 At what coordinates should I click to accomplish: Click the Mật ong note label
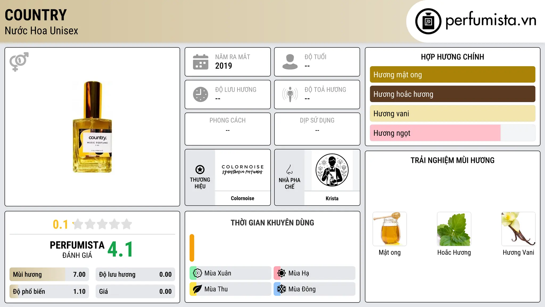(x=390, y=252)
